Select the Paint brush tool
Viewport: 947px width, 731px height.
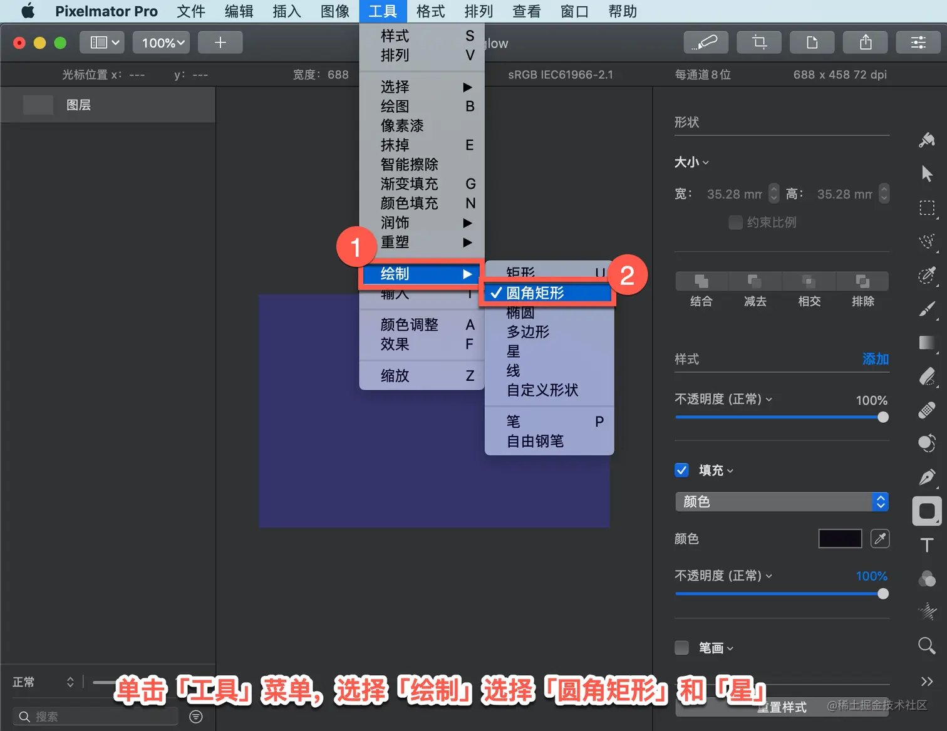point(927,309)
